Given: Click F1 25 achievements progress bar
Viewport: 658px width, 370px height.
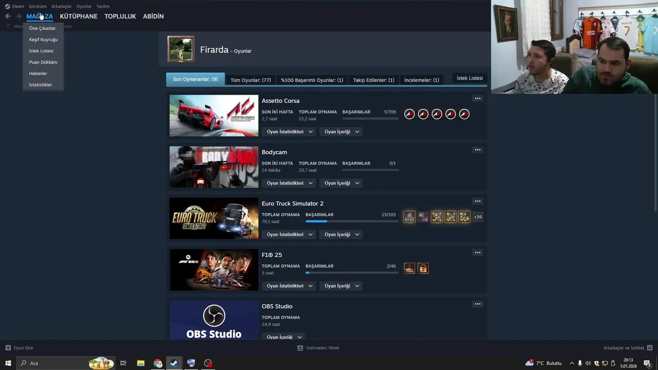Looking at the screenshot, I should tap(352, 273).
